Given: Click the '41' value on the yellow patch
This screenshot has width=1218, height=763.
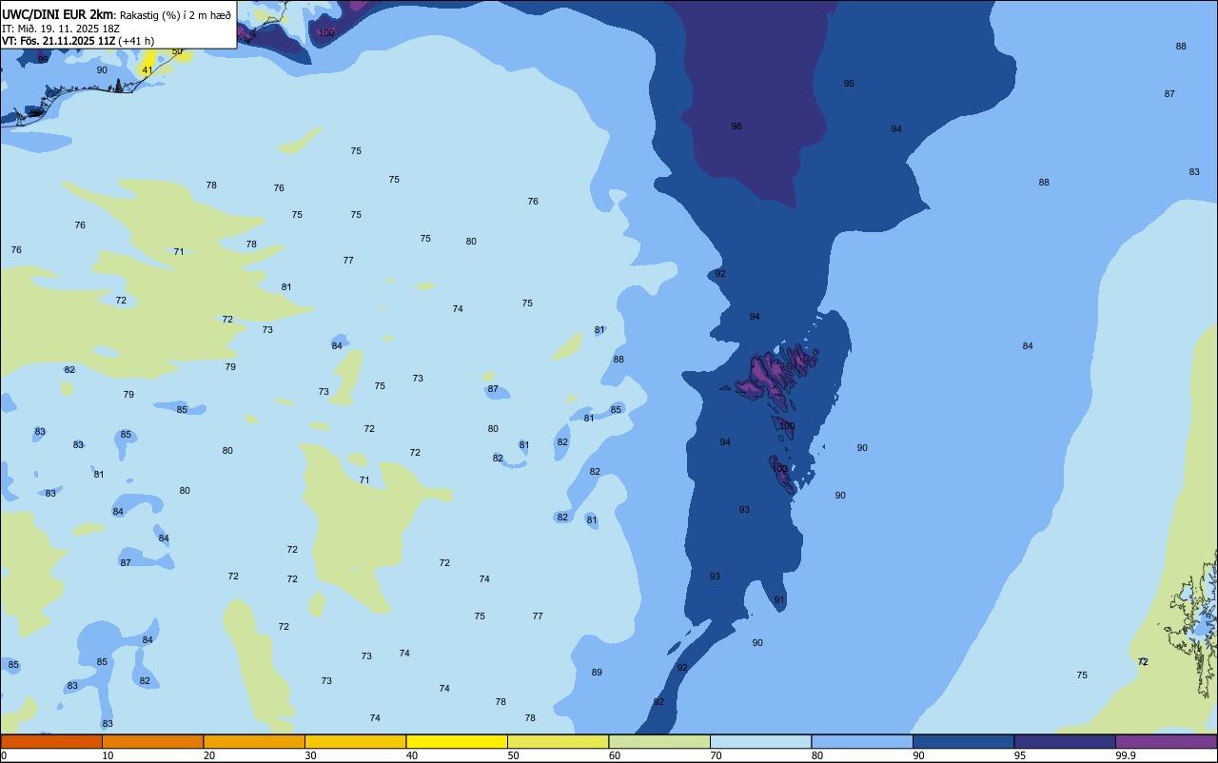Looking at the screenshot, I should [147, 70].
